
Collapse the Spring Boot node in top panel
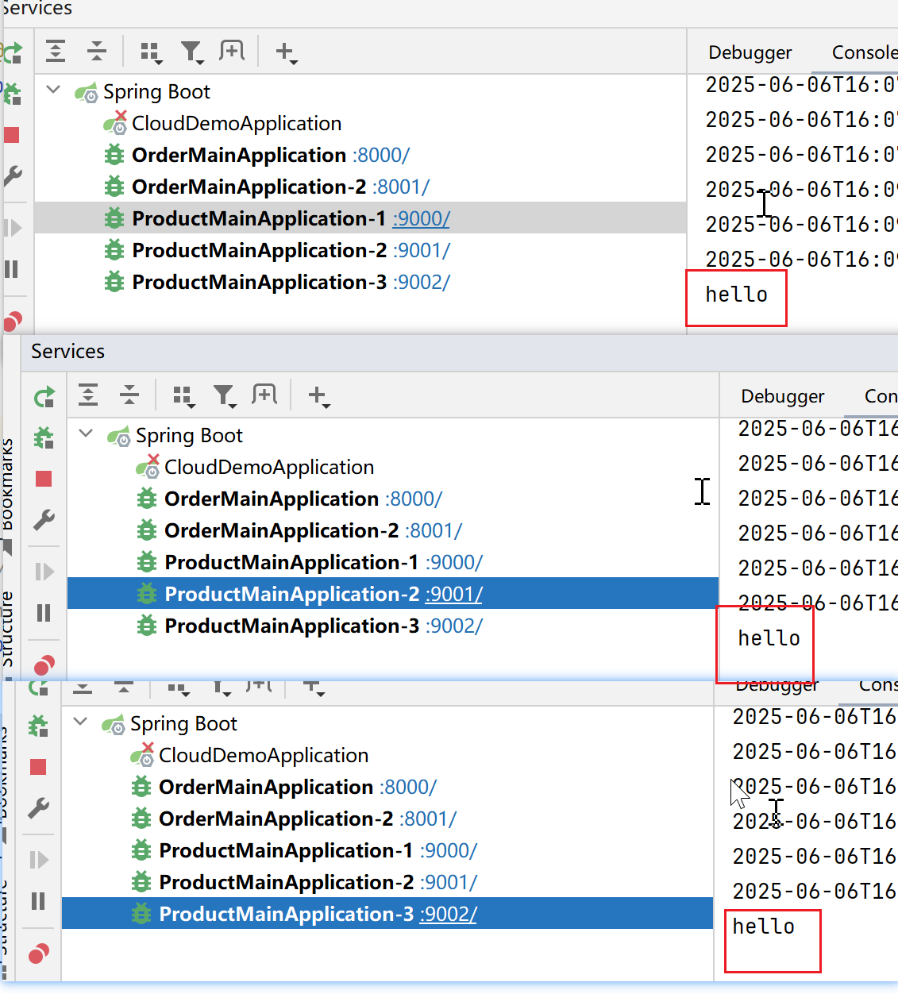(53, 90)
